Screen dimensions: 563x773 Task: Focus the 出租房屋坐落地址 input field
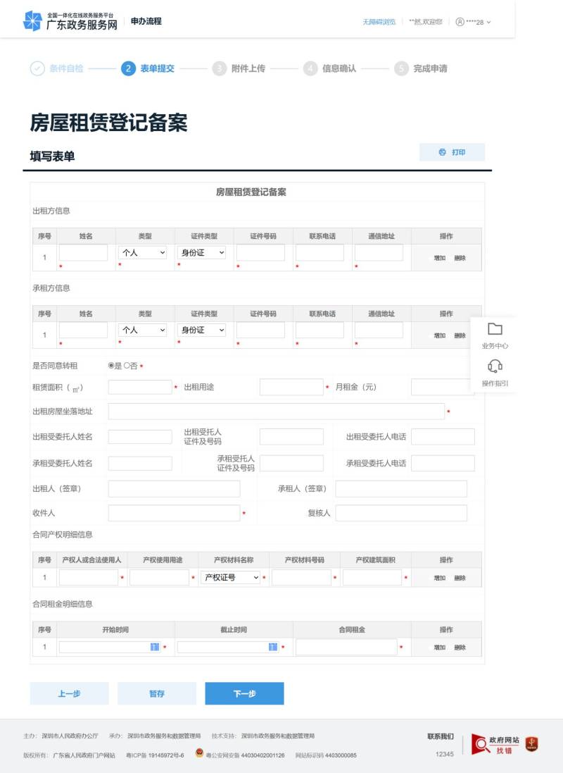tap(277, 411)
